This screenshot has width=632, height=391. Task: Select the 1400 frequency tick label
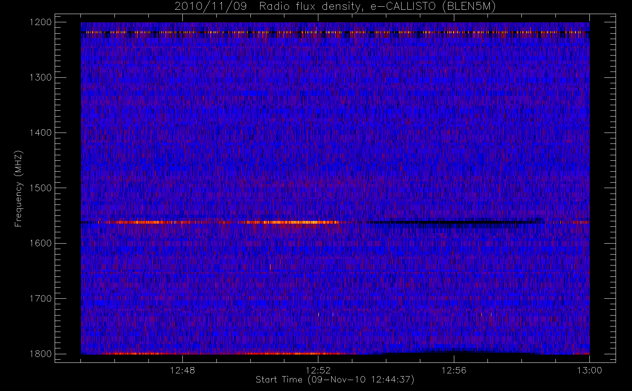click(41, 133)
